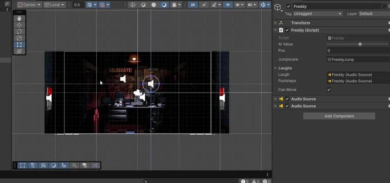390x183 pixels.
Task: Adjust the AI Value slider
Action: [x=360, y=44]
